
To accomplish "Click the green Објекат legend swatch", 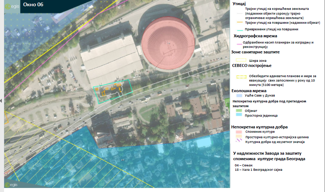I will click(239, 110).
